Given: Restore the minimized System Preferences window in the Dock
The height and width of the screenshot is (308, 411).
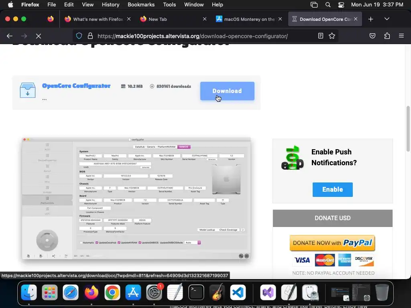Looking at the screenshot, I should point(361,292).
